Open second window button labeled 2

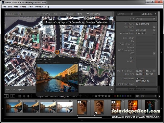tap(12, 96)
